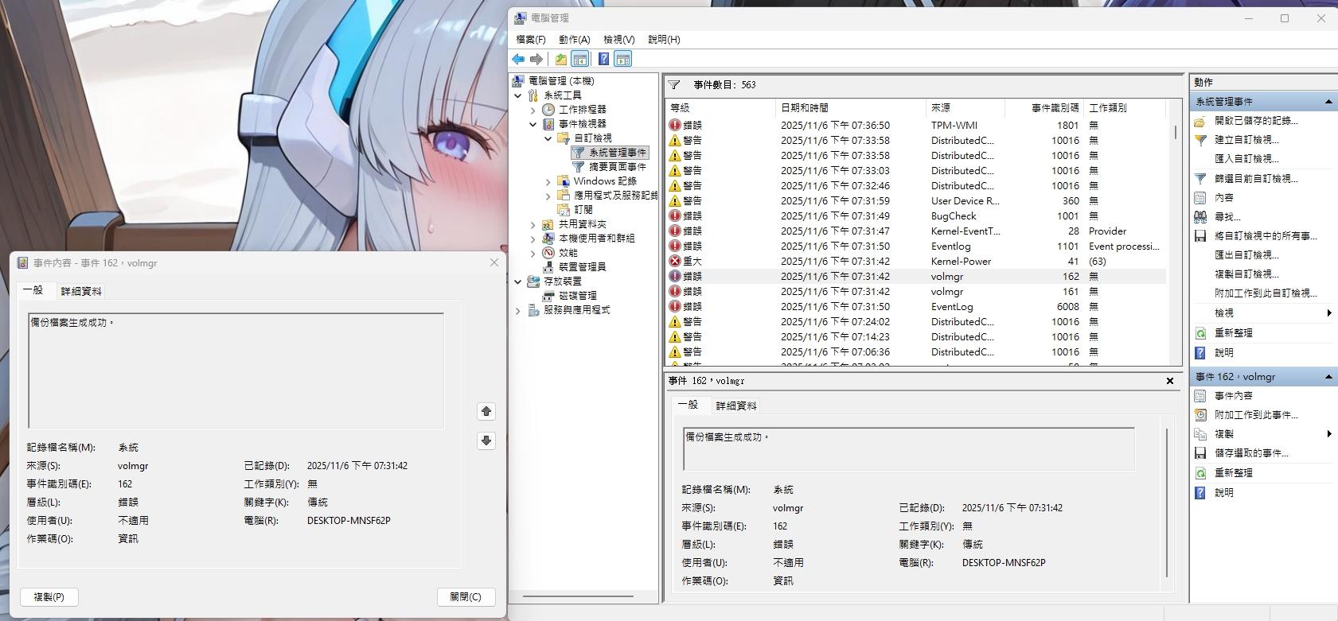Sort by 來源 column header
Image resolution: width=1338 pixels, height=621 pixels.
click(x=965, y=107)
